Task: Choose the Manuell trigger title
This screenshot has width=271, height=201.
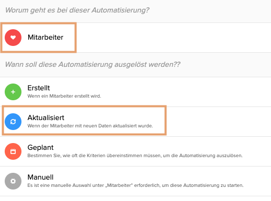Action: coord(40,177)
